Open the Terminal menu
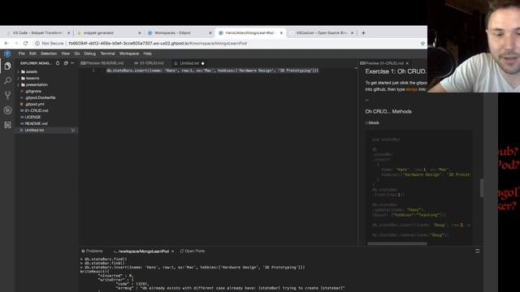The image size is (520, 292). point(107,54)
